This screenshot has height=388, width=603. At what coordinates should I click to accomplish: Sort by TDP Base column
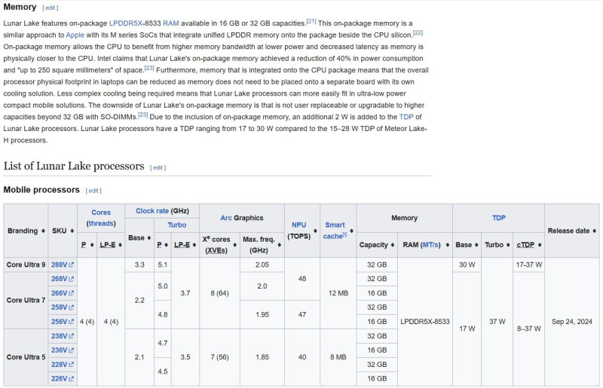pyautogui.click(x=476, y=245)
